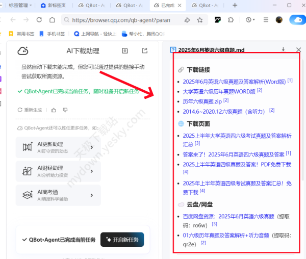The width and height of the screenshot is (306, 259).
Task: Download the 2025年6月英语六级真题.md file
Action: click(x=283, y=50)
